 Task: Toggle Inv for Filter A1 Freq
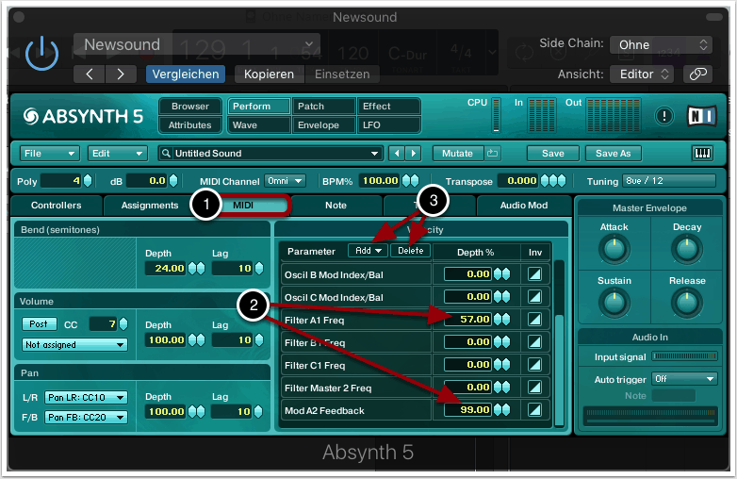click(535, 320)
